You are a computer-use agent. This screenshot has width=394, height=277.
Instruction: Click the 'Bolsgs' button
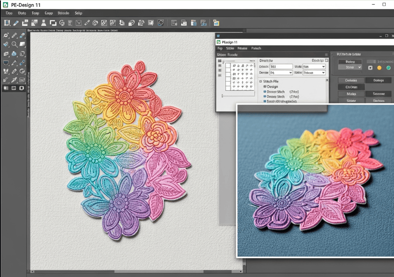click(378, 81)
